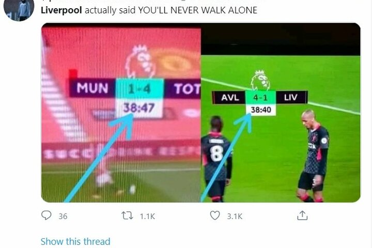Click the player wearing number 8

216,159
